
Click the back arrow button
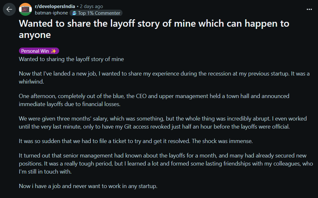(x=9, y=9)
